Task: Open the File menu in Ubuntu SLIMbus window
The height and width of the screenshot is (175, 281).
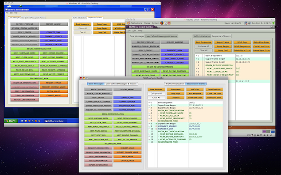Action: point(129,30)
